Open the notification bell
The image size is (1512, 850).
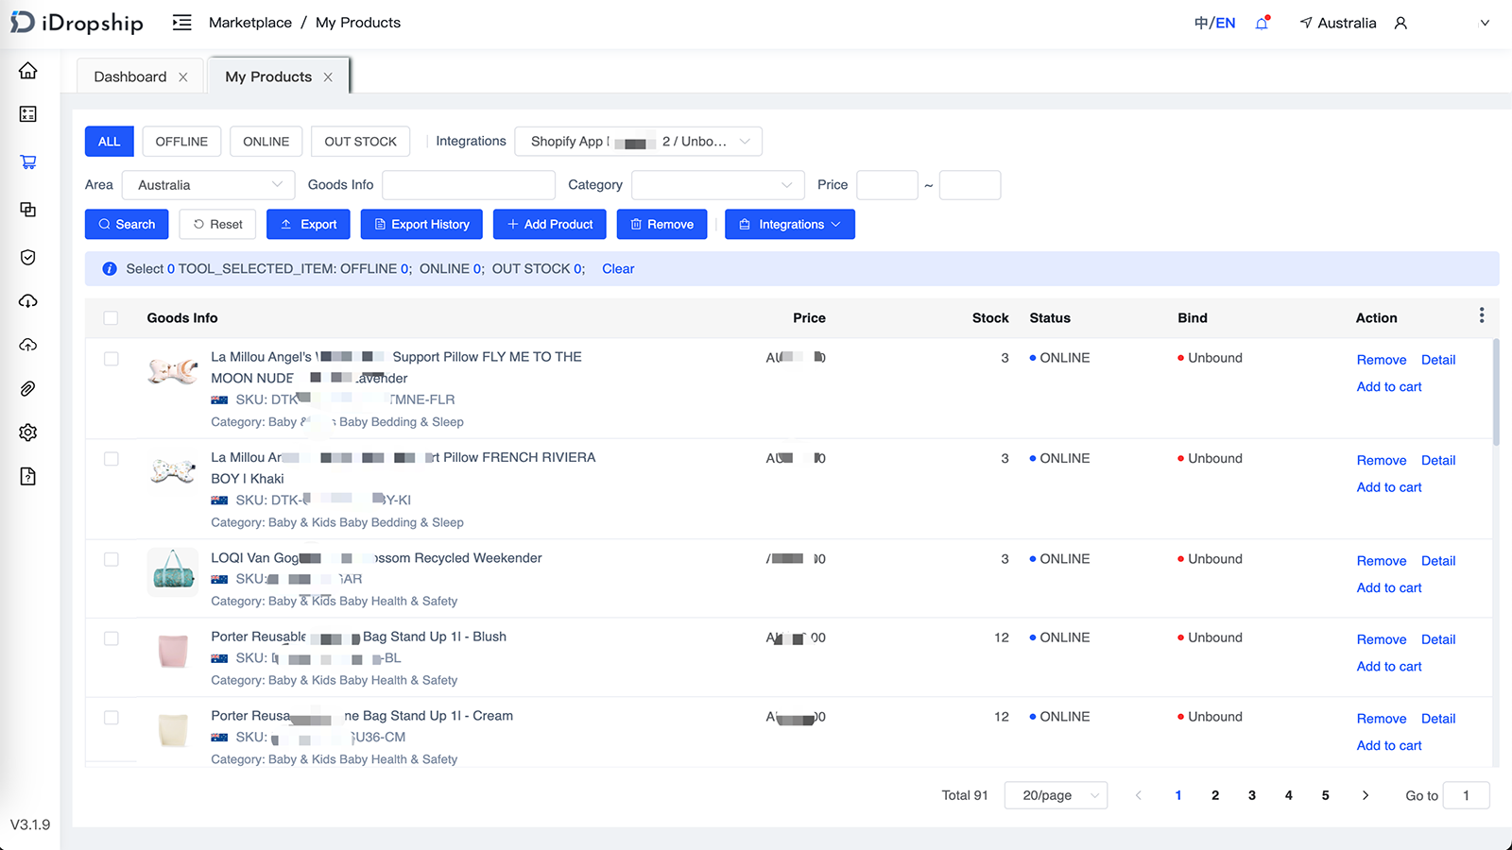(x=1262, y=23)
